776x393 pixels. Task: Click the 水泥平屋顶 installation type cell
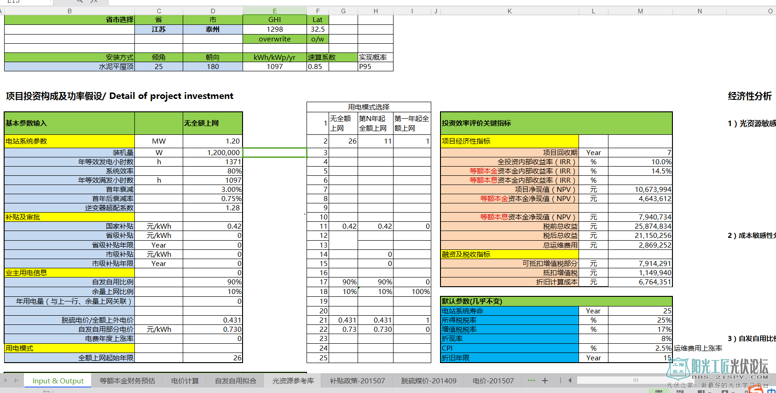[69, 67]
